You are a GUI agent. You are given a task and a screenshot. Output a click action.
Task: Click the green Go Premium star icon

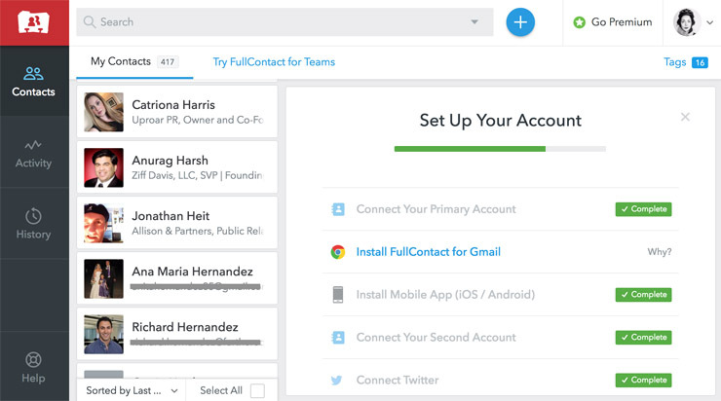tap(580, 22)
